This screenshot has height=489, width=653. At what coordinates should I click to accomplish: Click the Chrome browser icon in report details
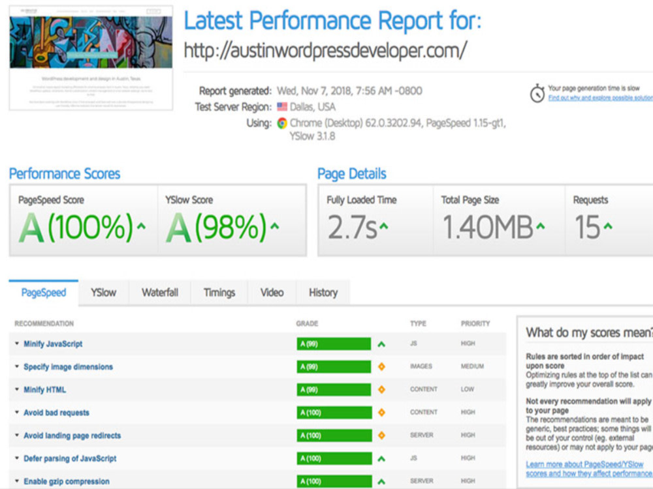click(282, 123)
